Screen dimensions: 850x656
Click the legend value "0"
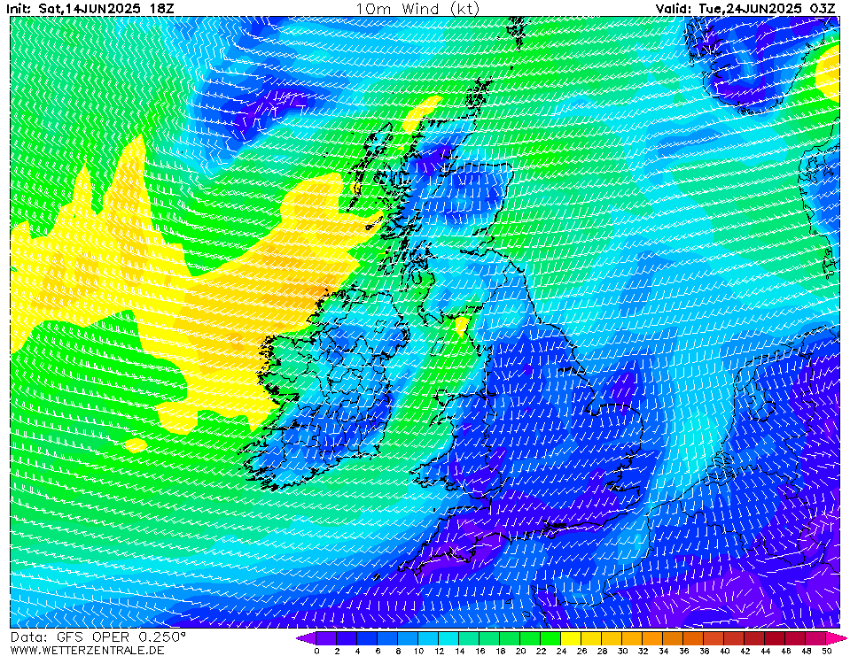[316, 651]
